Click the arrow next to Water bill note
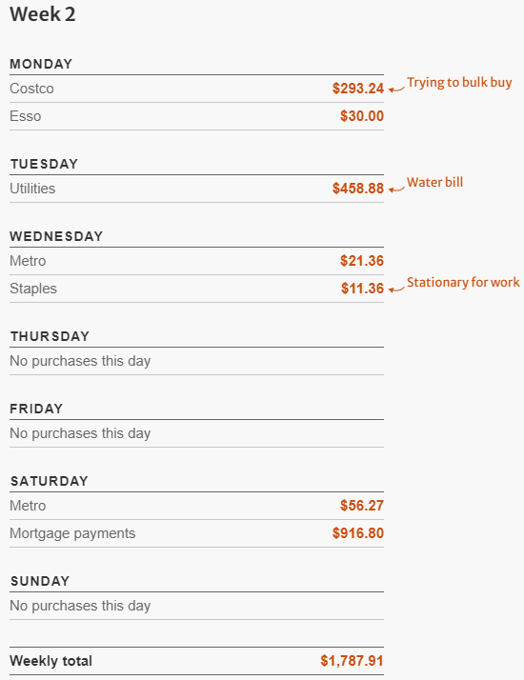 coord(396,190)
